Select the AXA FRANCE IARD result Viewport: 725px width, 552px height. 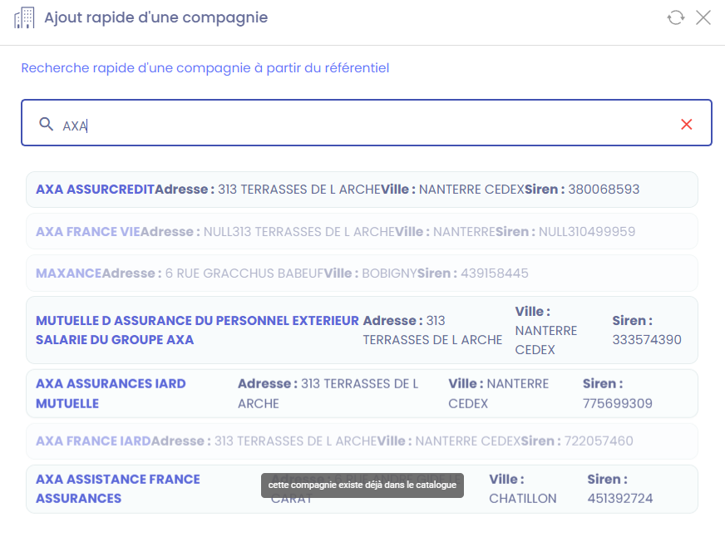(x=362, y=441)
